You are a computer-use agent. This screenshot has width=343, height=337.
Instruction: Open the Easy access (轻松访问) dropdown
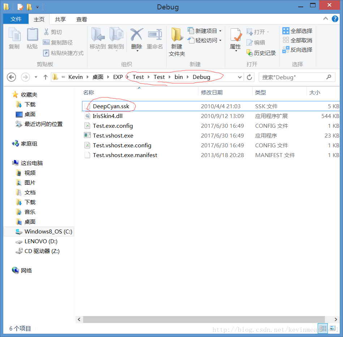click(x=205, y=40)
